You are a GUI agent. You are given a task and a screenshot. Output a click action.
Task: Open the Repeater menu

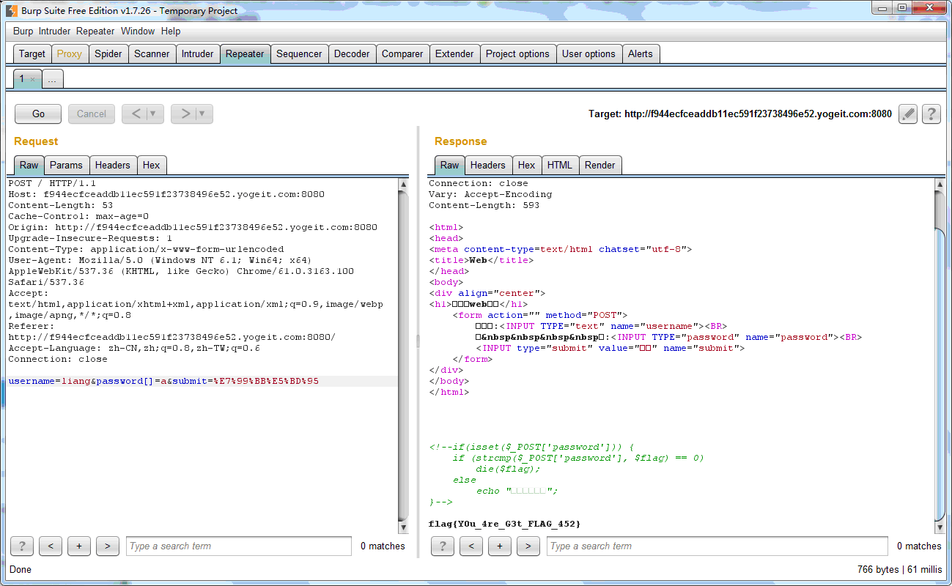point(95,31)
